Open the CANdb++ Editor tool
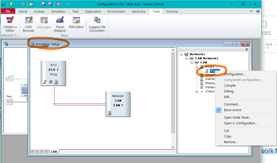Viewport: 277px width, 163px height. coord(10,24)
